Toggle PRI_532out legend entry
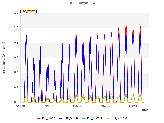 pos(92,118)
